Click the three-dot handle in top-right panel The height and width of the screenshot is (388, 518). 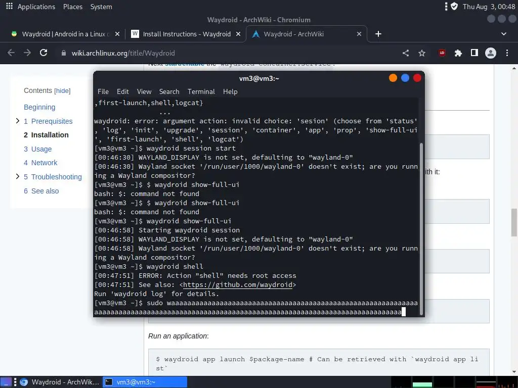[x=446, y=6]
